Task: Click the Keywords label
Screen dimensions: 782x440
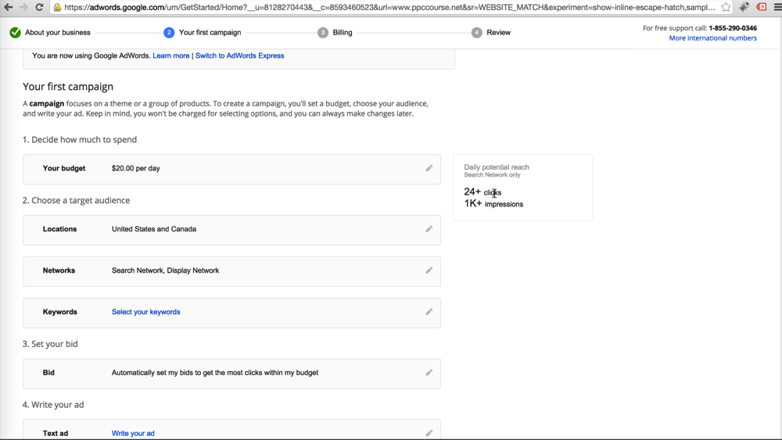Action: coord(60,312)
